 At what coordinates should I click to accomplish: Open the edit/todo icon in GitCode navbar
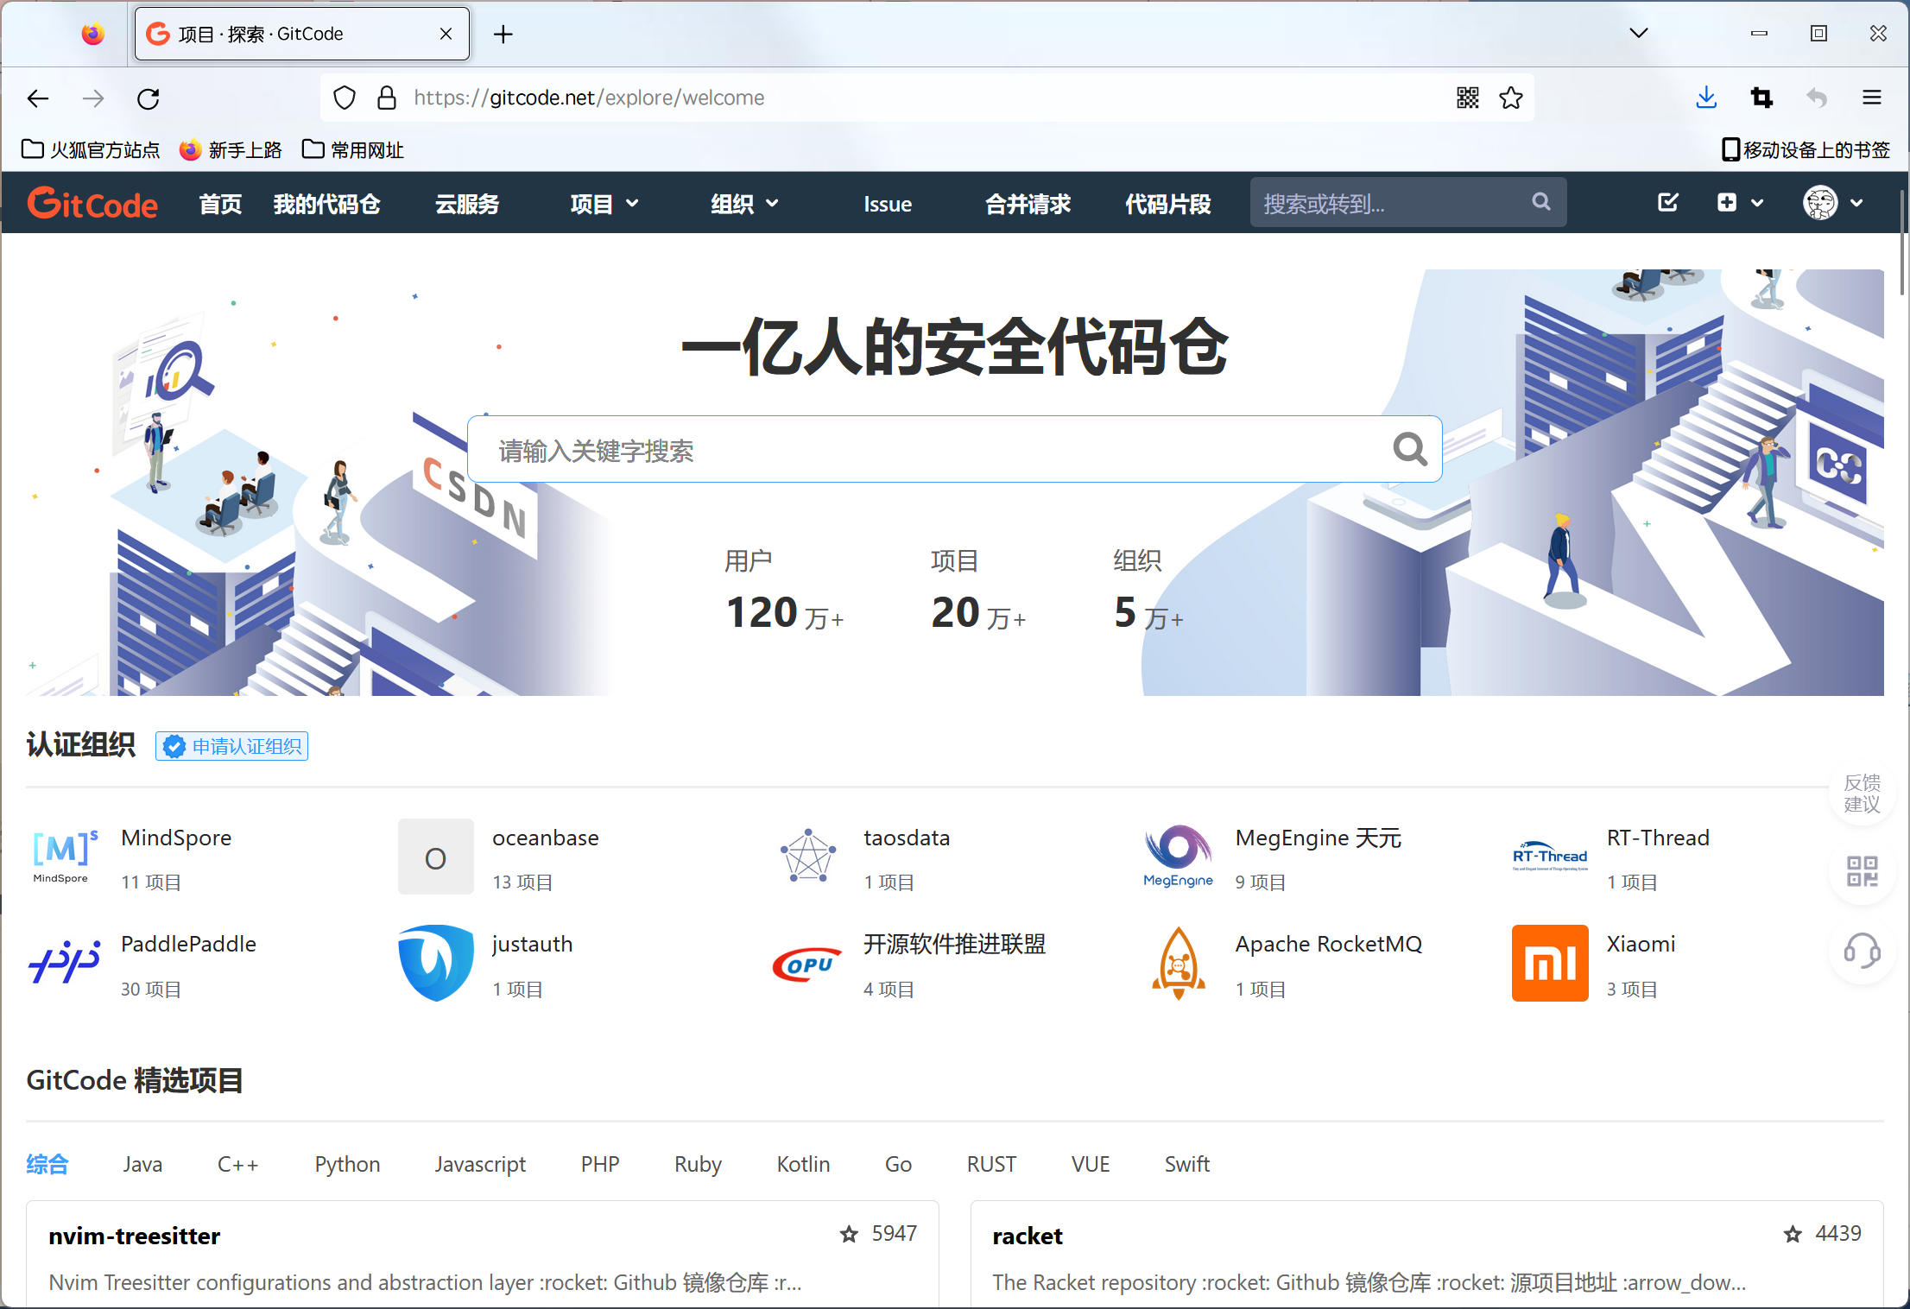click(x=1667, y=203)
